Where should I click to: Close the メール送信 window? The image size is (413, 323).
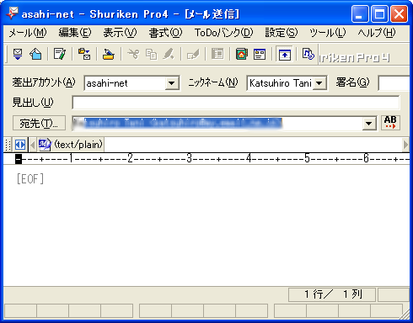pos(399,13)
